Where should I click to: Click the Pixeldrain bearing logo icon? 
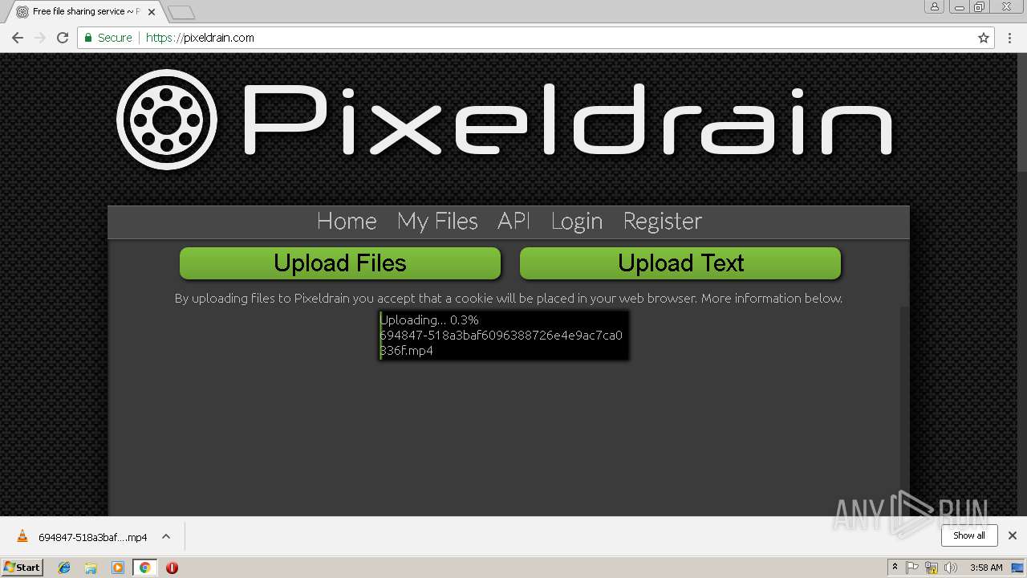(x=167, y=120)
